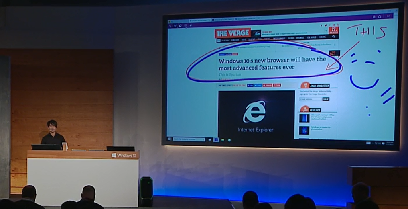This screenshot has width=408, height=209.
Task: Open the US & World navigation item
Action: point(311,37)
